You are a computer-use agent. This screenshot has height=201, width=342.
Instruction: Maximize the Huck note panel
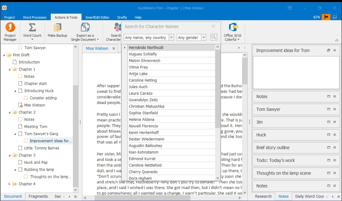(x=328, y=135)
